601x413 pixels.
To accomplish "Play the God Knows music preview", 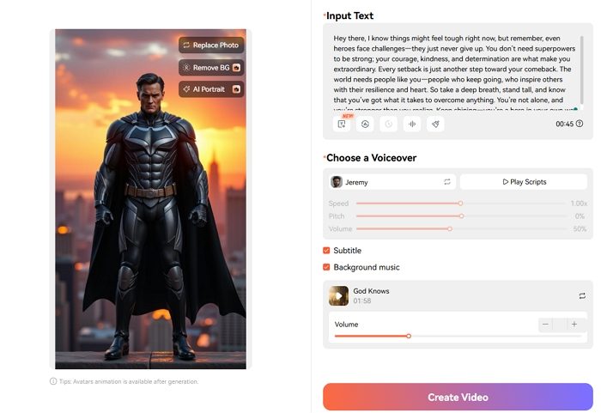I will point(338,295).
